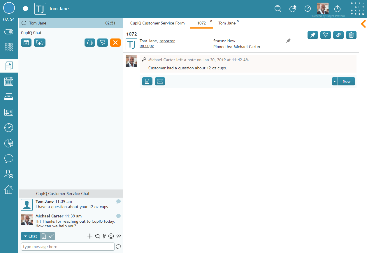Send the message with bubble icon
This screenshot has height=253, width=367.
tap(118, 247)
